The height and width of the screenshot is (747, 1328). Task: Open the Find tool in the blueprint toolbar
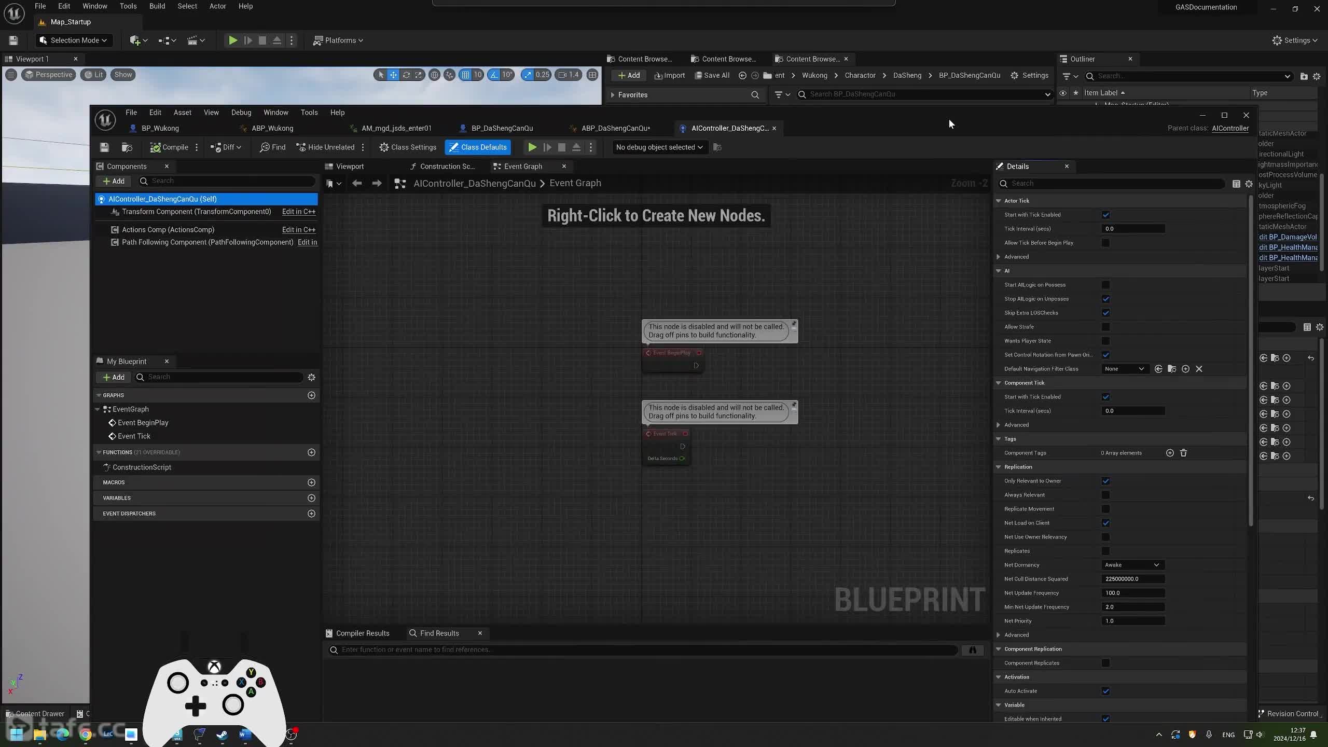tap(273, 147)
